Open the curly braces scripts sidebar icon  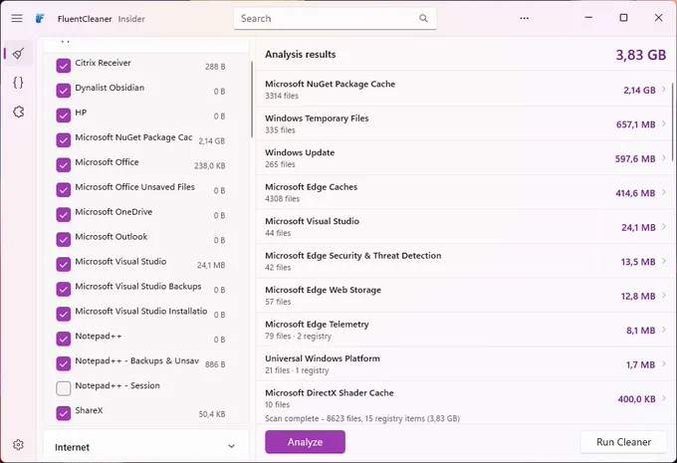tap(18, 82)
